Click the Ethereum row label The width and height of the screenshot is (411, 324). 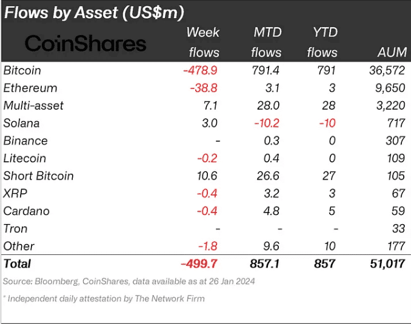coord(30,88)
